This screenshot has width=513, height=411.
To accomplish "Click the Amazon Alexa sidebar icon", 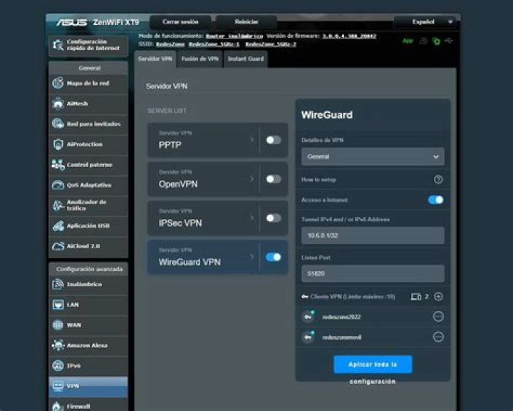I will coord(58,345).
